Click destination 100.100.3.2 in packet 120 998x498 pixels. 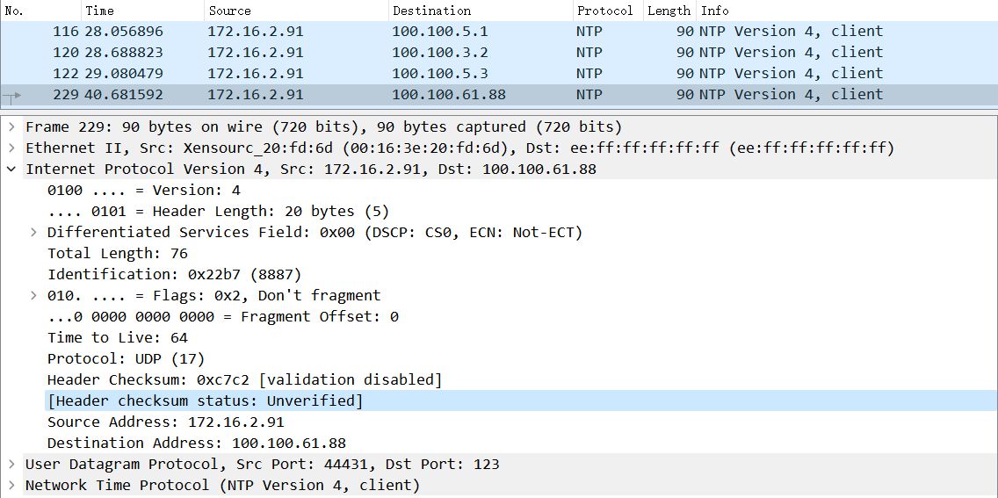tap(440, 52)
